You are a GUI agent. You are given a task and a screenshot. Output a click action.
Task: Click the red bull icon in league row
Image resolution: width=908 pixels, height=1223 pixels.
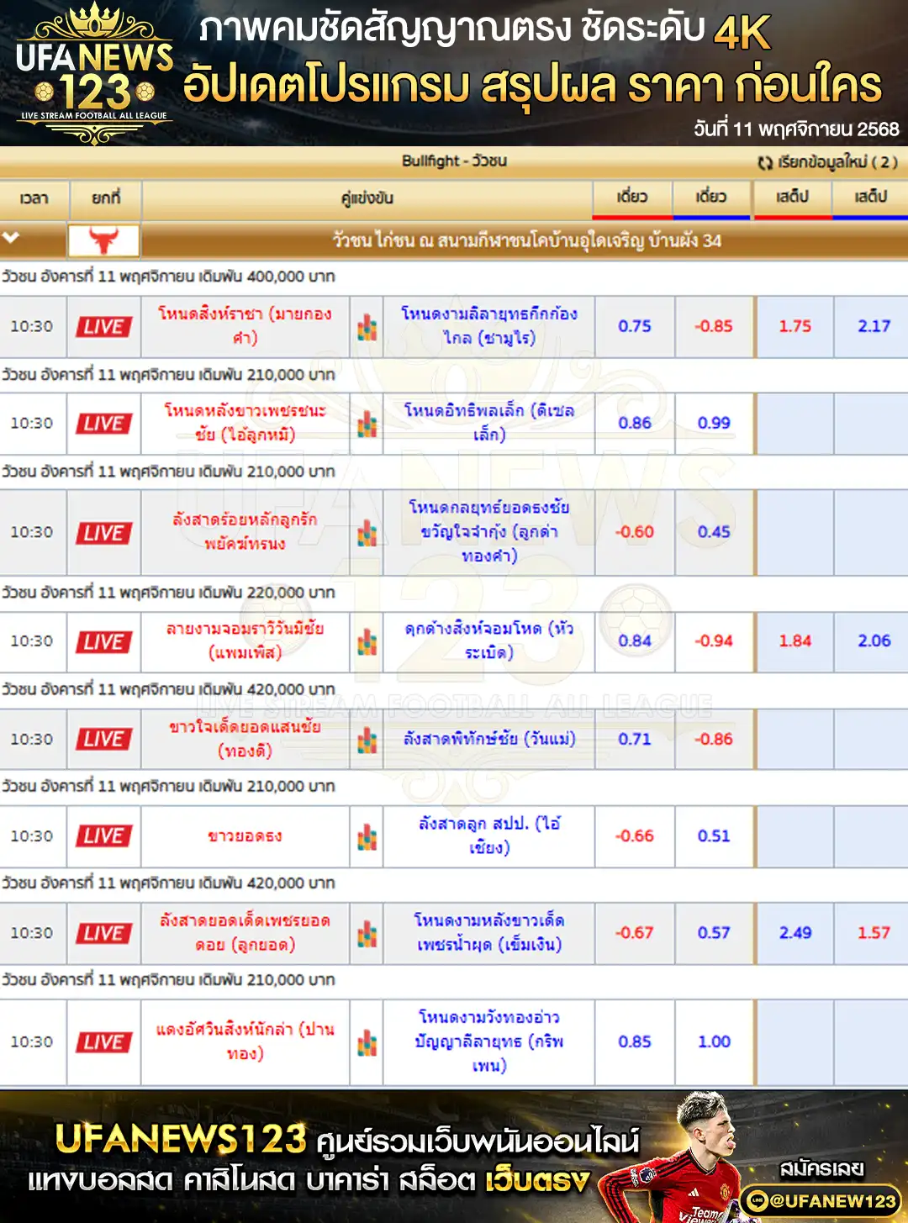[103, 240]
